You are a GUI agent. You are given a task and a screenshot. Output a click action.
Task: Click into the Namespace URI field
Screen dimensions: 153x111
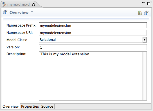click(93, 33)
